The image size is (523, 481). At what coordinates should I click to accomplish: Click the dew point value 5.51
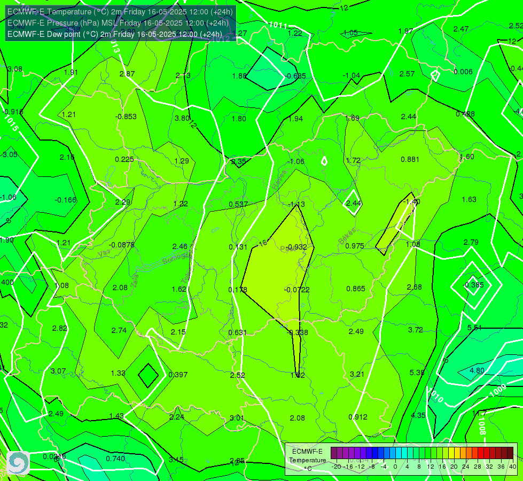(x=474, y=328)
